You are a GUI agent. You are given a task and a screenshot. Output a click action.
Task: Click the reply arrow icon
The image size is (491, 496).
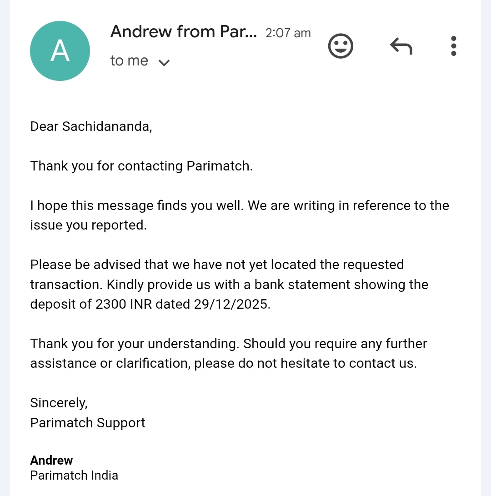401,46
